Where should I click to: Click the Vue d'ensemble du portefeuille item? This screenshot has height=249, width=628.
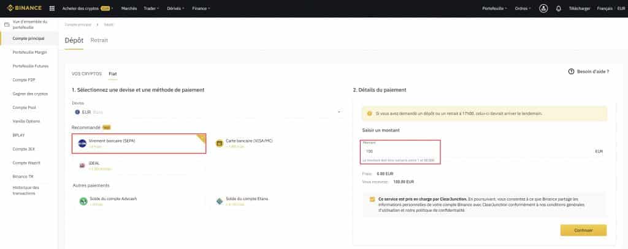(x=30, y=24)
